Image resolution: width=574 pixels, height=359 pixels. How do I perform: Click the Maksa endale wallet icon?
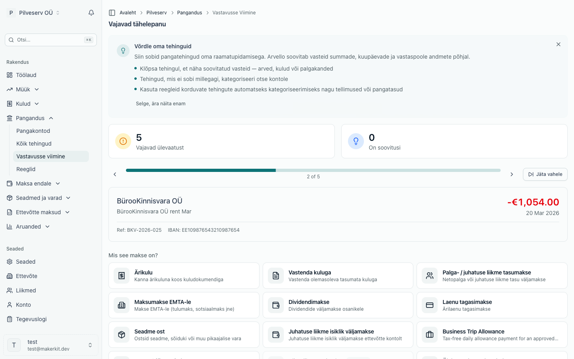click(10, 183)
